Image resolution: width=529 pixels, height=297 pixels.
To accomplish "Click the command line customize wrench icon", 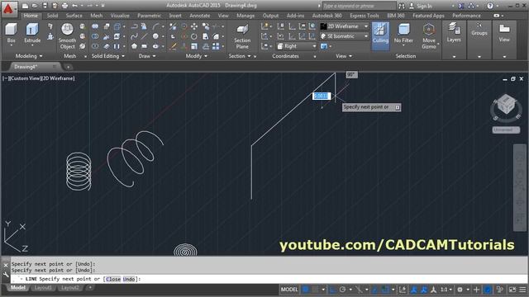I will click(x=6, y=275).
